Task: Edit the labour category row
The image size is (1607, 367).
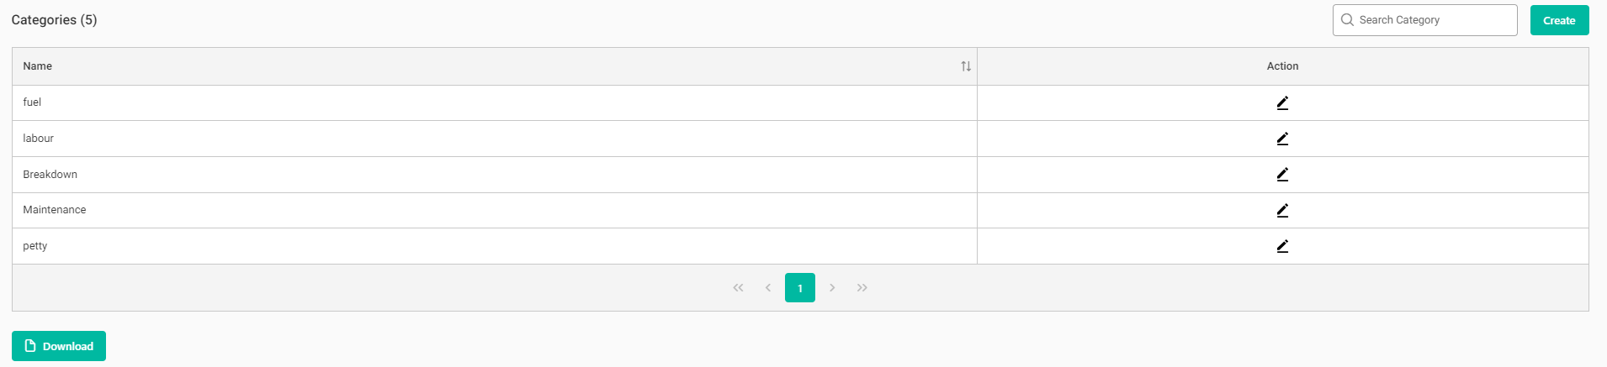Action: tap(1282, 139)
